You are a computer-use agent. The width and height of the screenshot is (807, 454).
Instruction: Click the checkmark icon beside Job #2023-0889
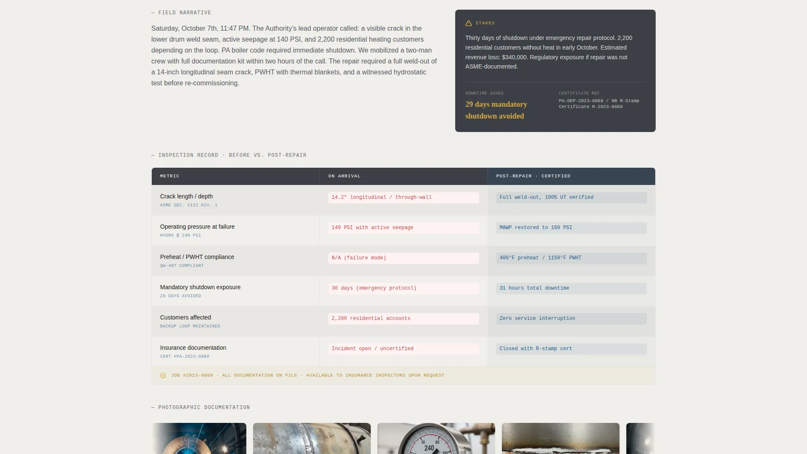point(163,375)
